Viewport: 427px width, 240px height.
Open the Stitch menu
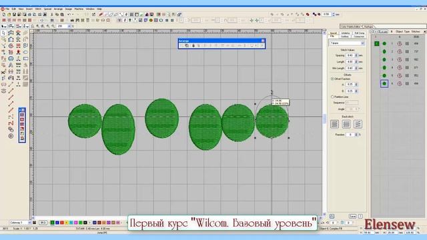click(38, 9)
